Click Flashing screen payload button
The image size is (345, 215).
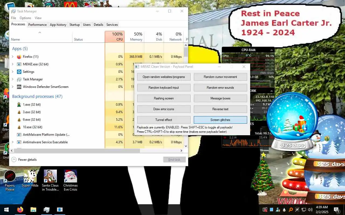pos(164,98)
